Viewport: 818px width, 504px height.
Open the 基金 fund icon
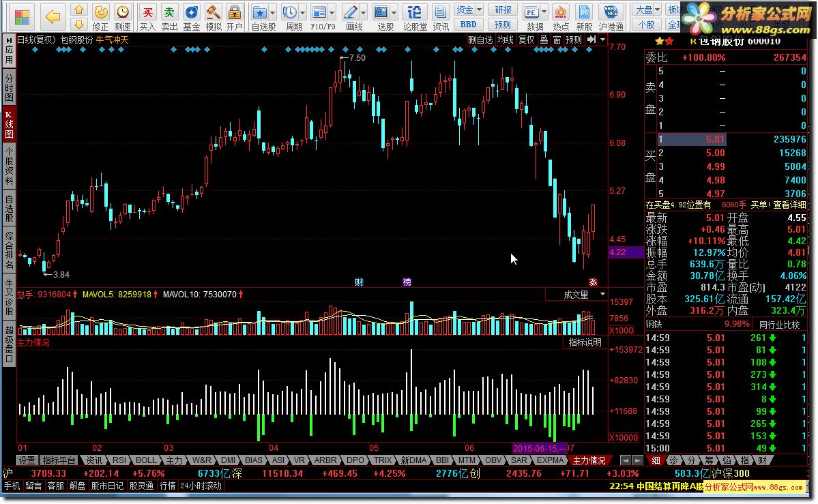coord(192,17)
